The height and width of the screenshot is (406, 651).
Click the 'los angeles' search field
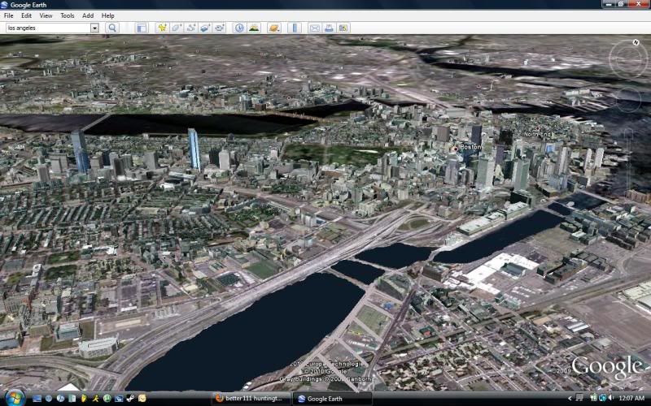[x=48, y=28]
